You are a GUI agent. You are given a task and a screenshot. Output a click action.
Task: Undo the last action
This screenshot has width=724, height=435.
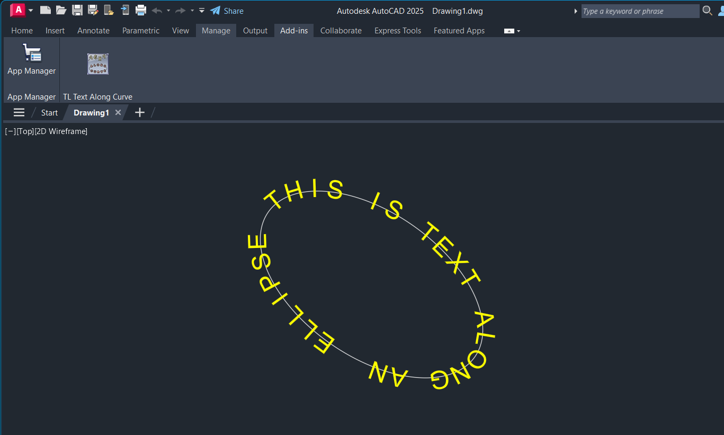157,11
